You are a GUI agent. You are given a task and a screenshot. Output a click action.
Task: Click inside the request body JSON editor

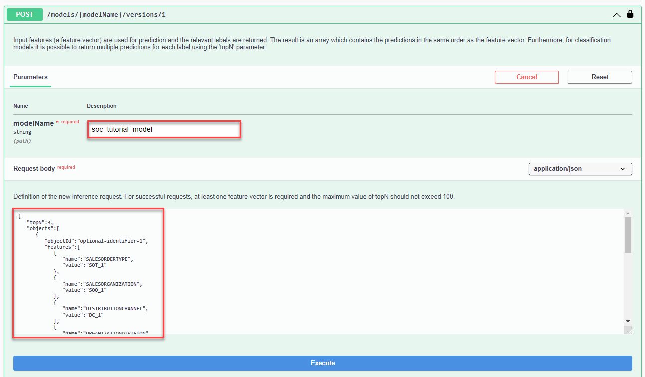click(x=319, y=271)
